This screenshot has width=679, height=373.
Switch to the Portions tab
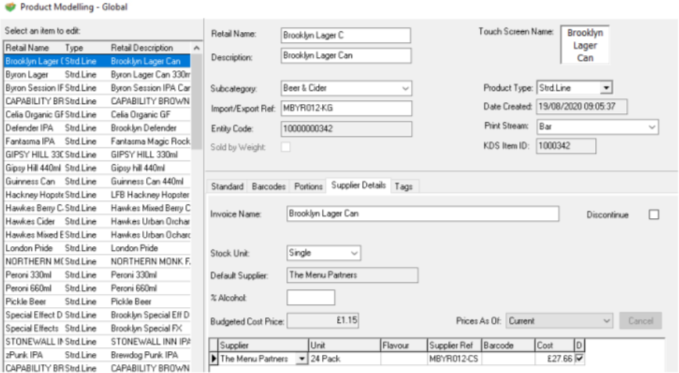(x=308, y=186)
